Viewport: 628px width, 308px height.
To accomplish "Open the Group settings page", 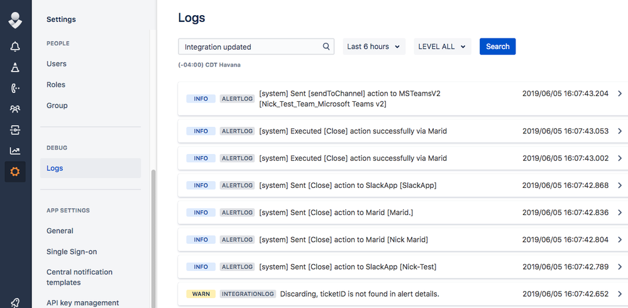I will [57, 106].
